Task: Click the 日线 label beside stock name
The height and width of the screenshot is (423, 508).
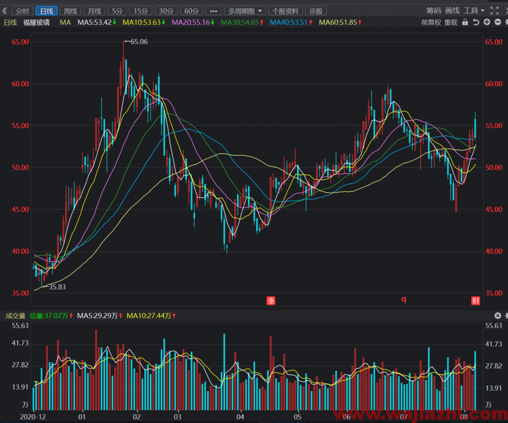Action: pos(10,22)
